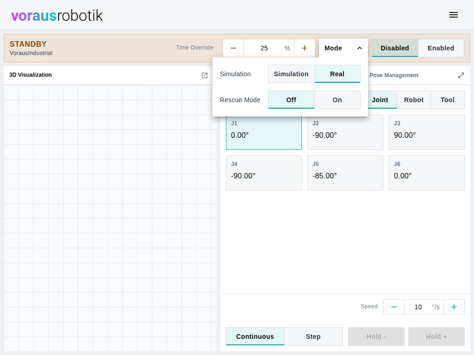Screen dimensions: 474x355
Task: Click the Time Override percentage field
Action: tap(269, 48)
